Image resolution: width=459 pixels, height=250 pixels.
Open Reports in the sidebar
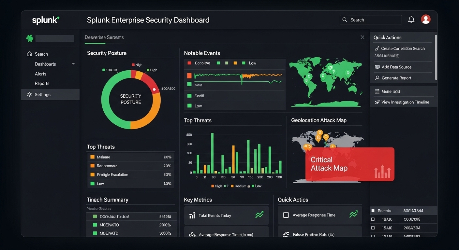pyautogui.click(x=42, y=83)
